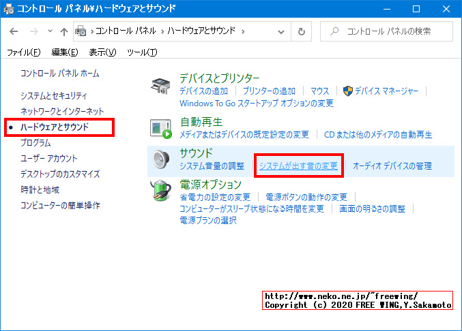Click システム音量の調整 link
The width and height of the screenshot is (462, 331).
coord(212,166)
